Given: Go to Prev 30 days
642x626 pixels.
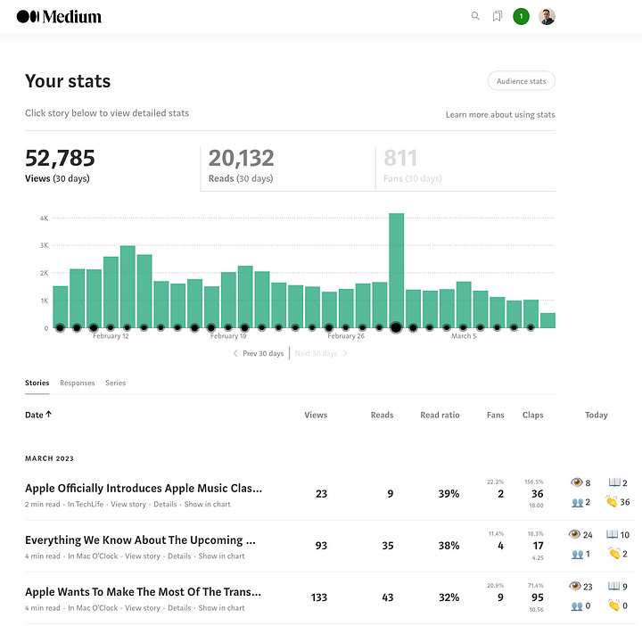Looking at the screenshot, I should (263, 353).
